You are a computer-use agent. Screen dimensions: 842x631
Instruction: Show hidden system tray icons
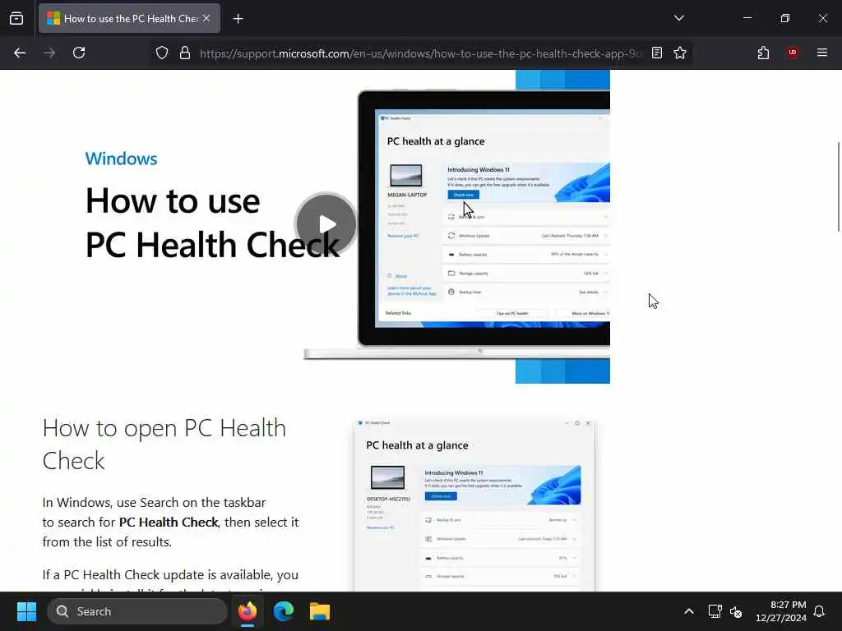click(689, 611)
